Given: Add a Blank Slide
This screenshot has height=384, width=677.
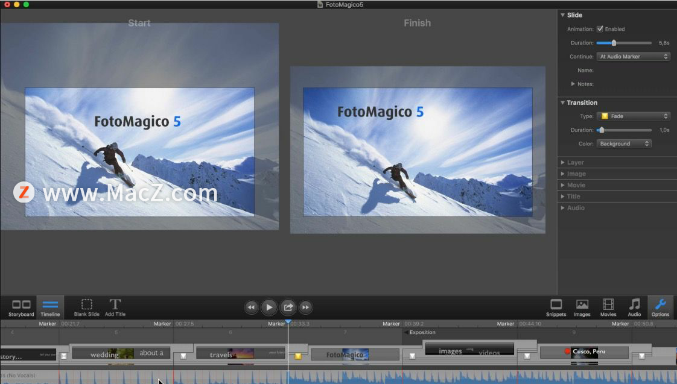Looking at the screenshot, I should point(86,308).
